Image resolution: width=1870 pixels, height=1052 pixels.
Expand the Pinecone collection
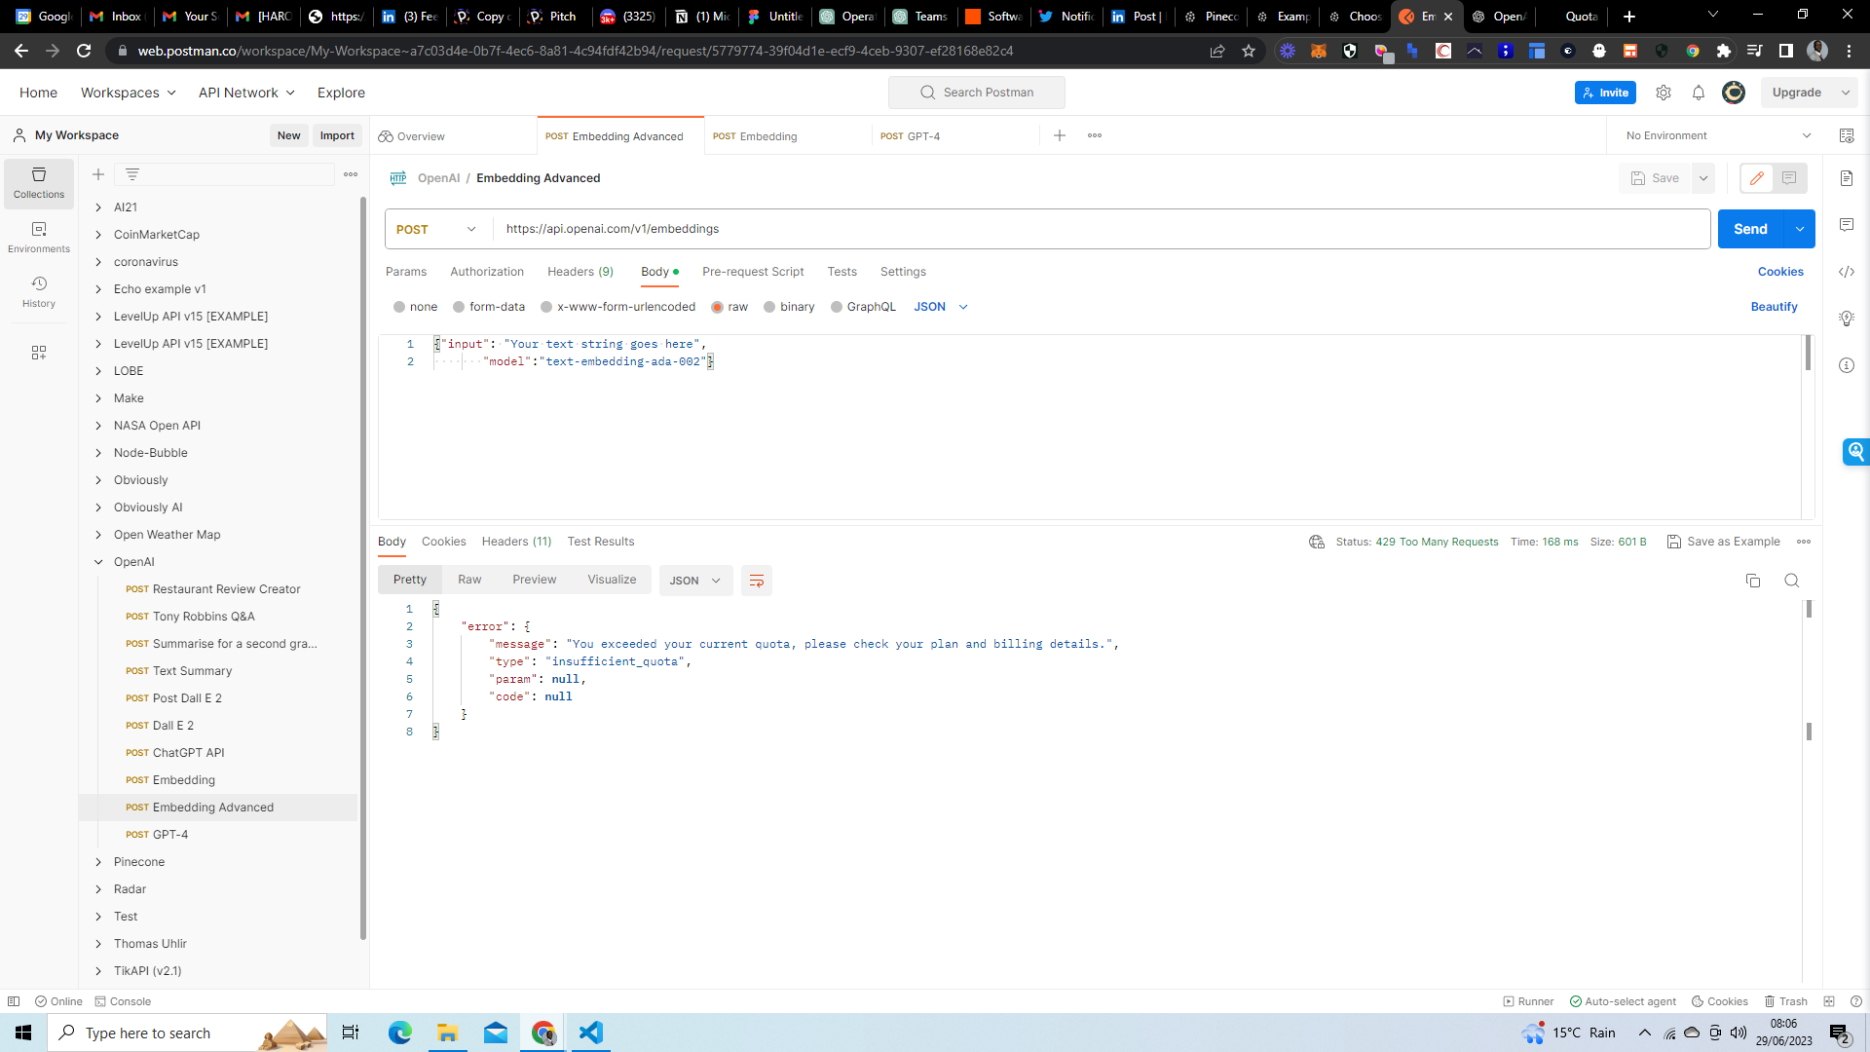(x=98, y=862)
